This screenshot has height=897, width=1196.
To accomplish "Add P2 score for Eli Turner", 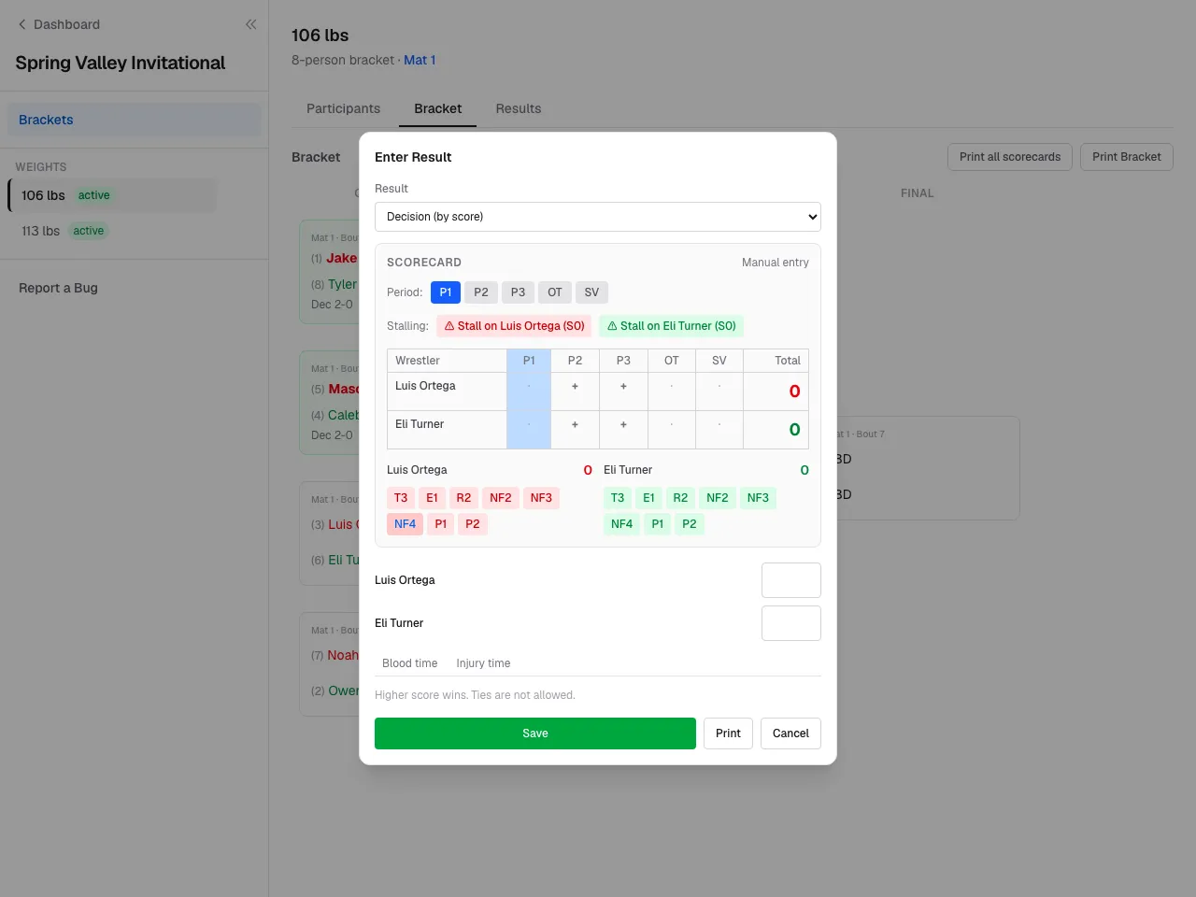I will 575,425.
